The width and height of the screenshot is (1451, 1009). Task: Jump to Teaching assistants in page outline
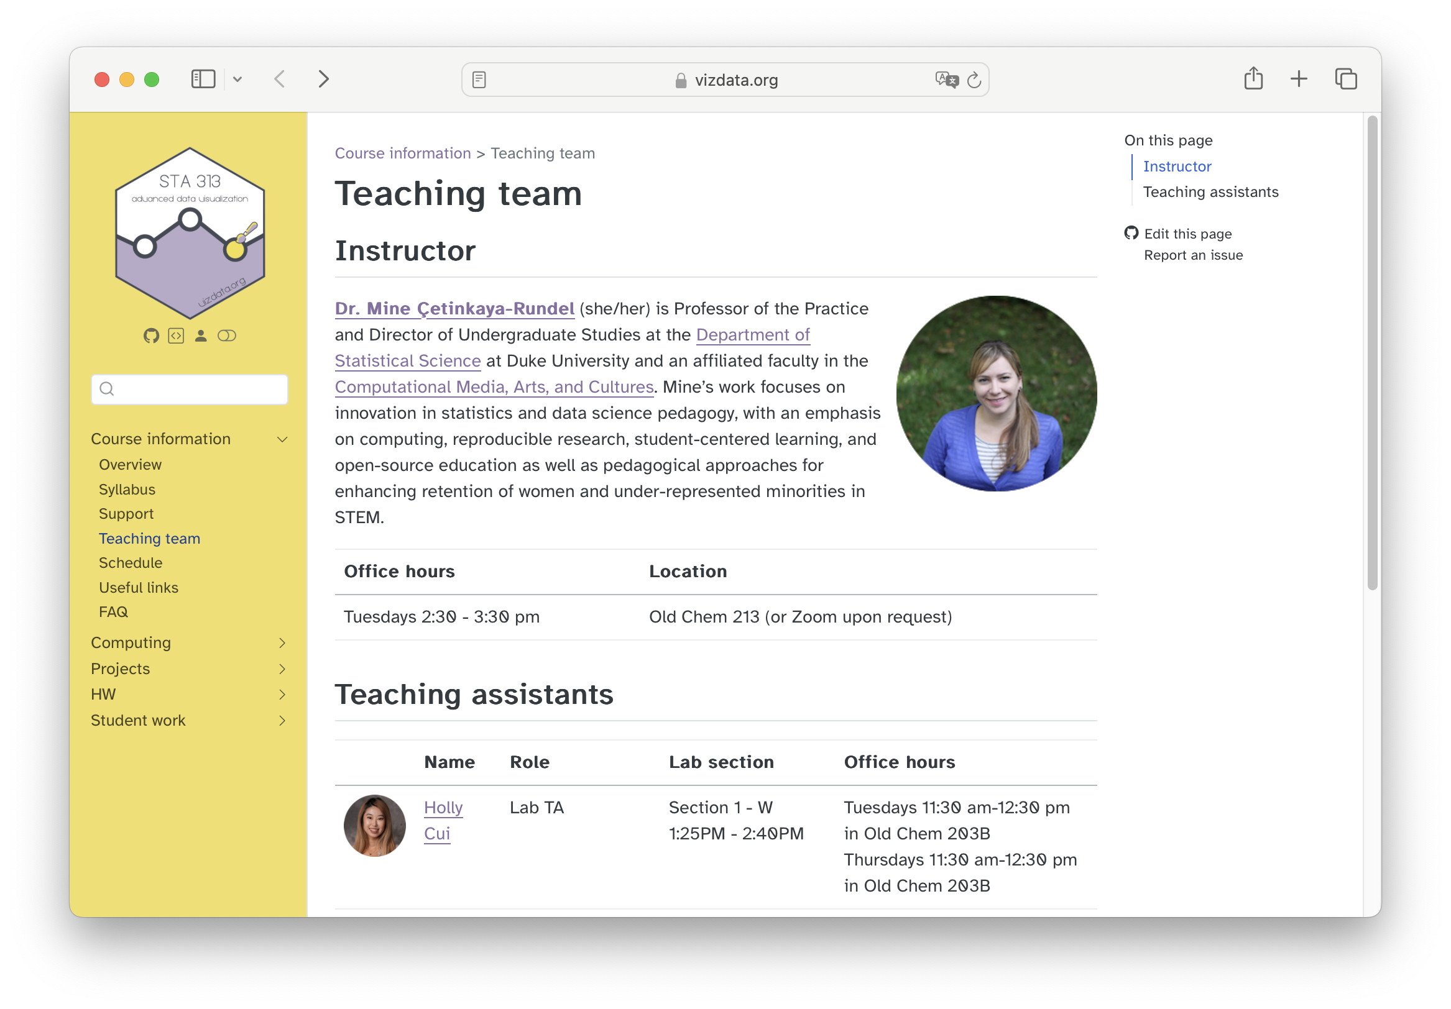coord(1210,192)
